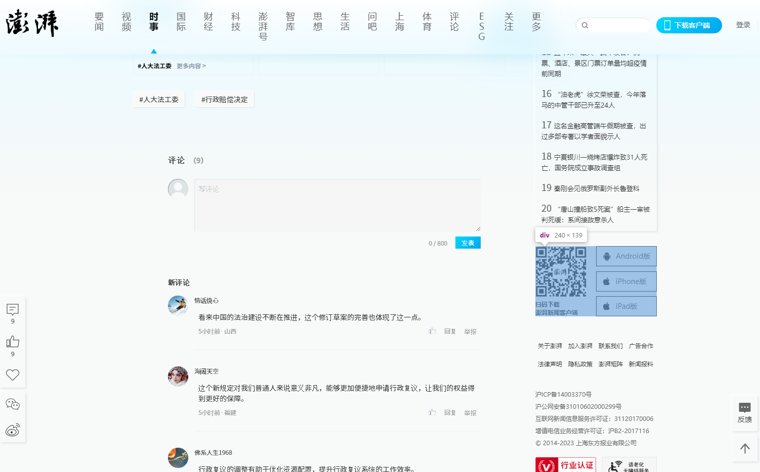
Task: Open the 国际 section in the nav bar
Action: [181, 22]
